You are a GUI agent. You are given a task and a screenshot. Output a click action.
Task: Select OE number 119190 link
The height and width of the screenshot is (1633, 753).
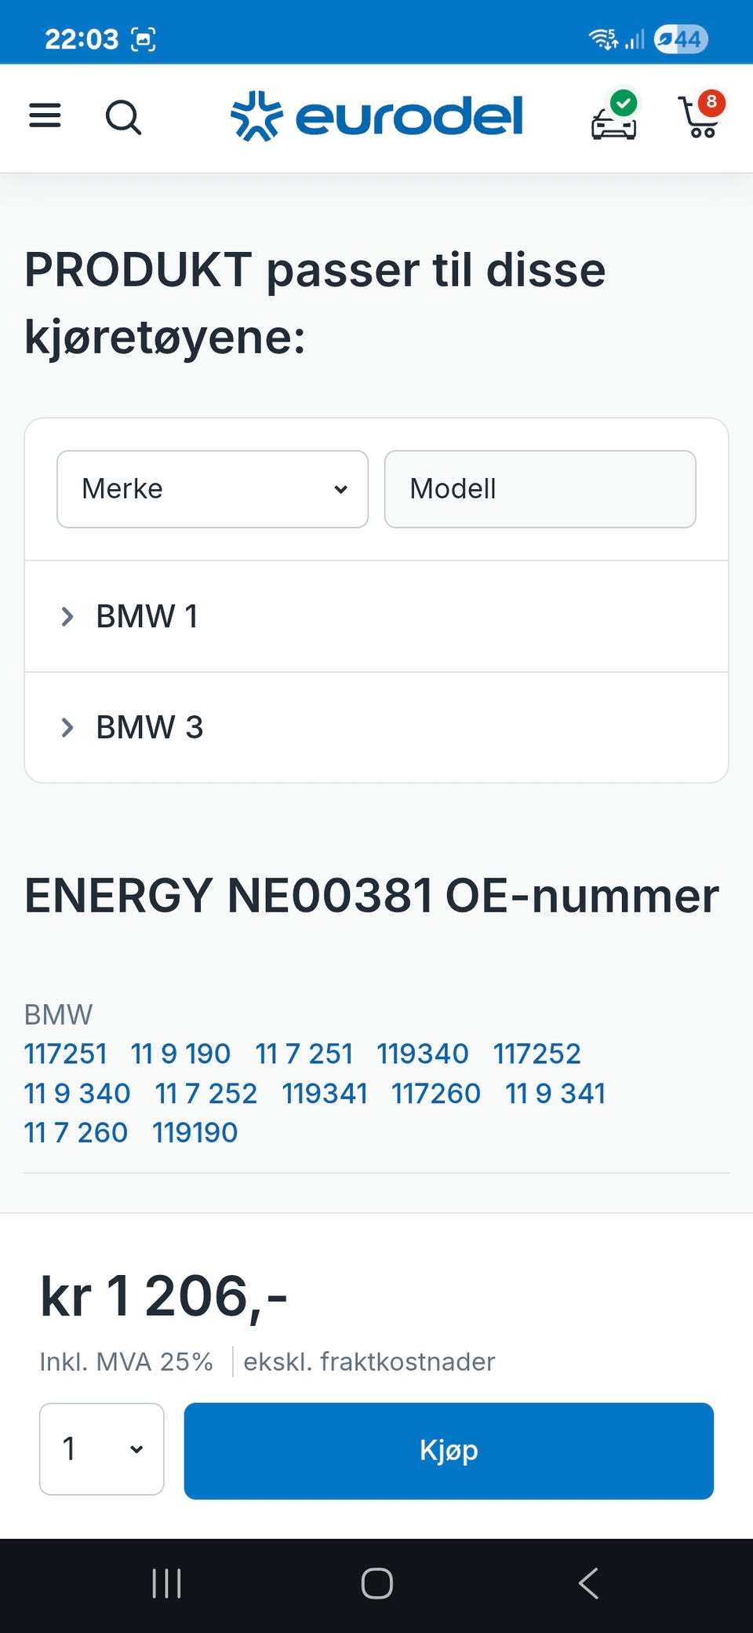coord(195,1132)
